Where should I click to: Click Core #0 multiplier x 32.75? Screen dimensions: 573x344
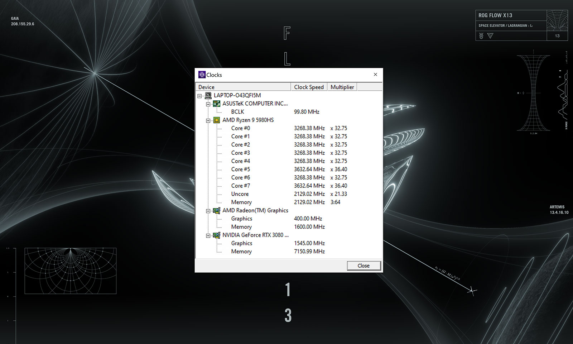339,128
